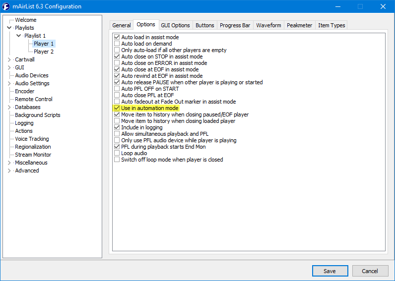Toggle Auto load in assist mode checkbox
The image size is (395, 281).
(117, 37)
